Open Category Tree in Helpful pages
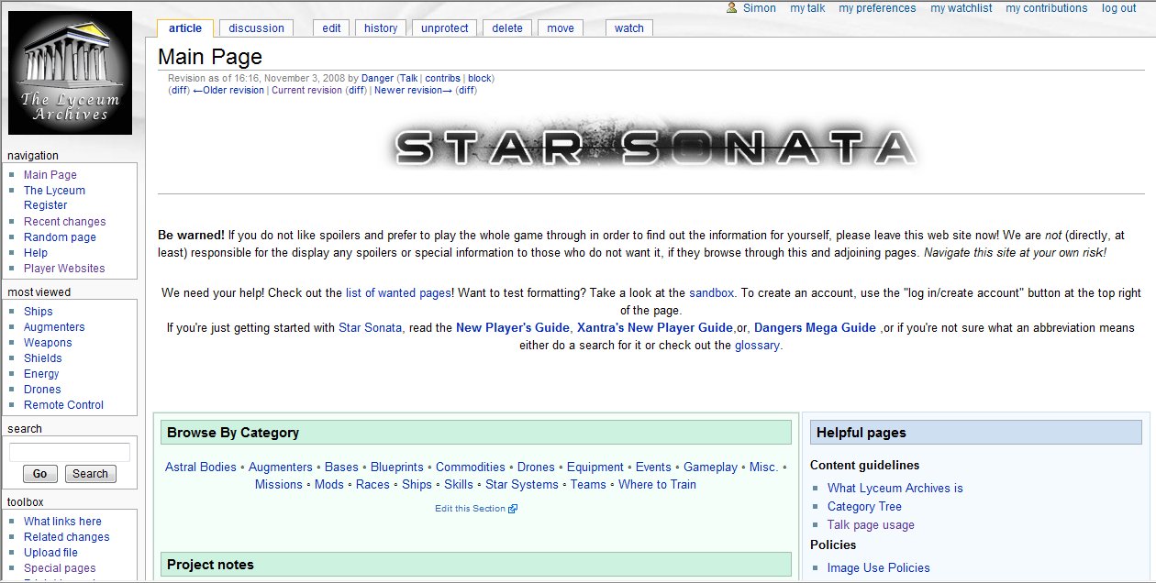The height and width of the screenshot is (583, 1156). [x=864, y=506]
